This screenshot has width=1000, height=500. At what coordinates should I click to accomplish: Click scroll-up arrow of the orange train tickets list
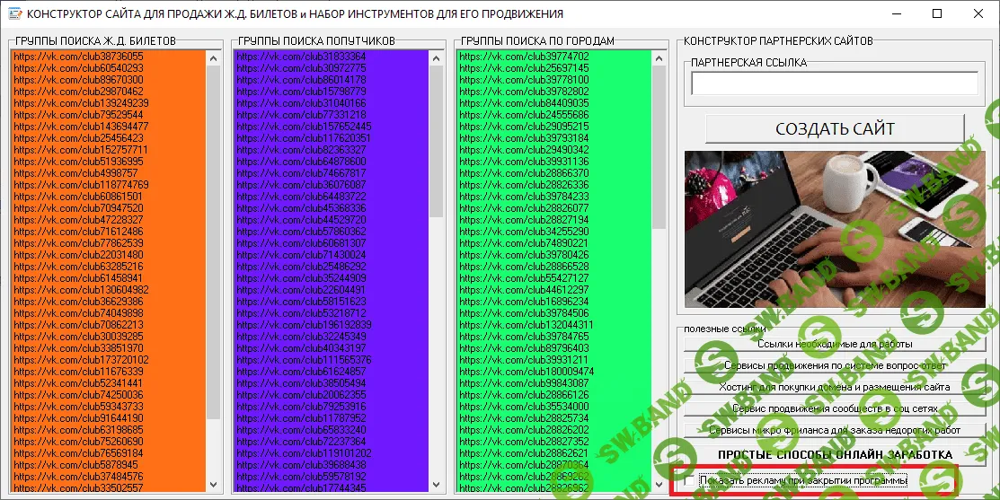(x=213, y=57)
